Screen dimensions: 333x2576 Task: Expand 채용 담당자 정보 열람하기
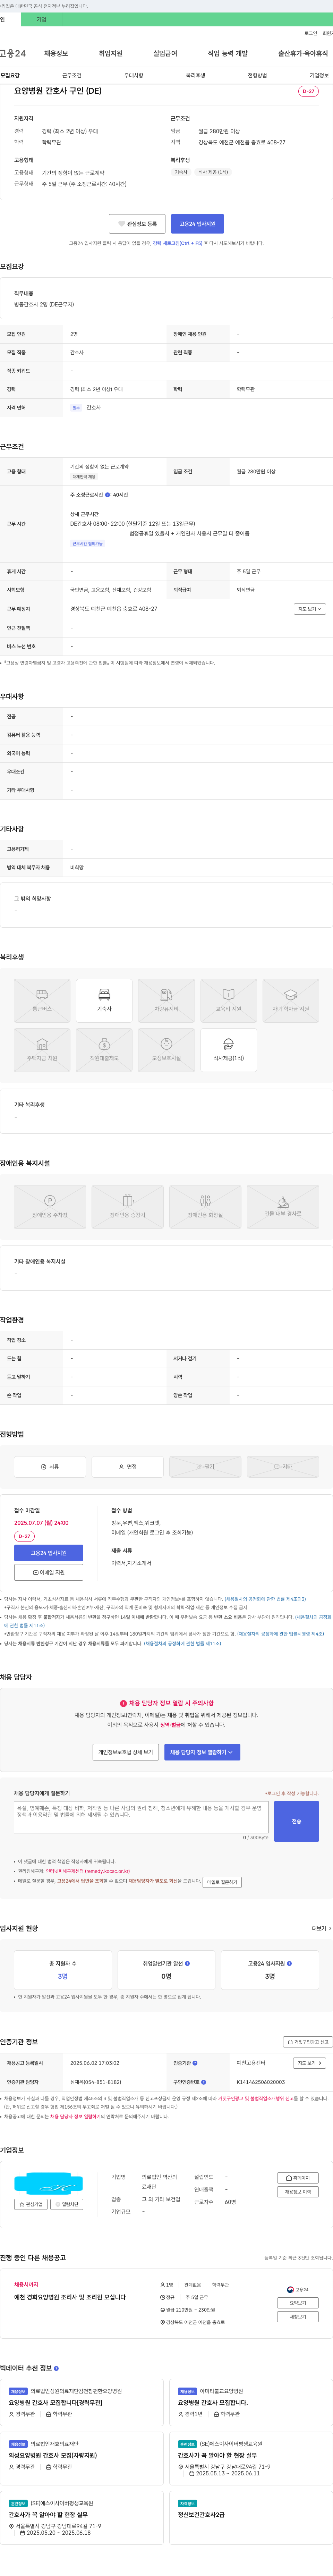202,1752
